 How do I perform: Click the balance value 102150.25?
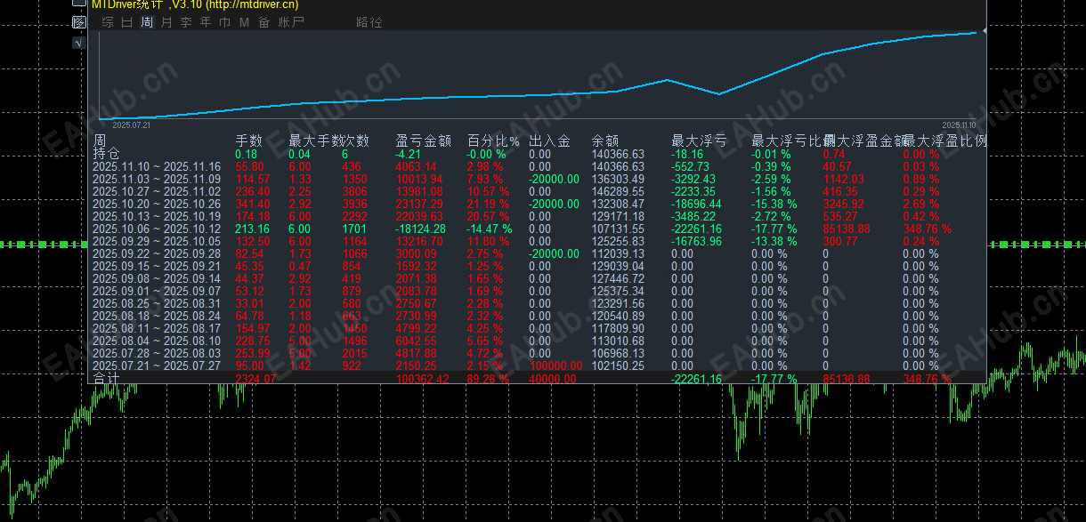pos(618,365)
